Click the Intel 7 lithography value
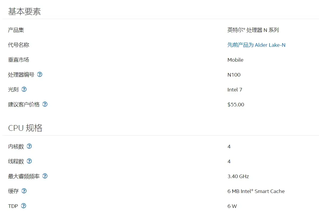This screenshot has width=319, height=224. click(x=235, y=90)
